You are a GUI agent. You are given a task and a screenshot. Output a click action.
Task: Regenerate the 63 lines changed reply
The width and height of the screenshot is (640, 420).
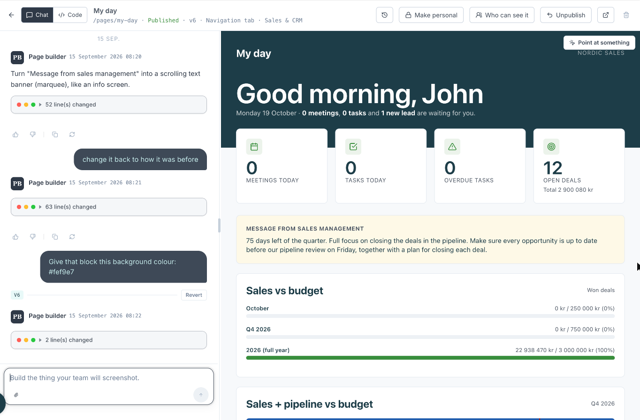72,237
